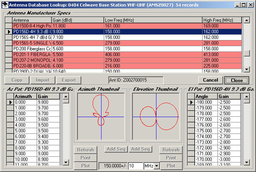Open the application icon menu in title bar
The width and height of the screenshot is (256, 172).
point(5,5)
